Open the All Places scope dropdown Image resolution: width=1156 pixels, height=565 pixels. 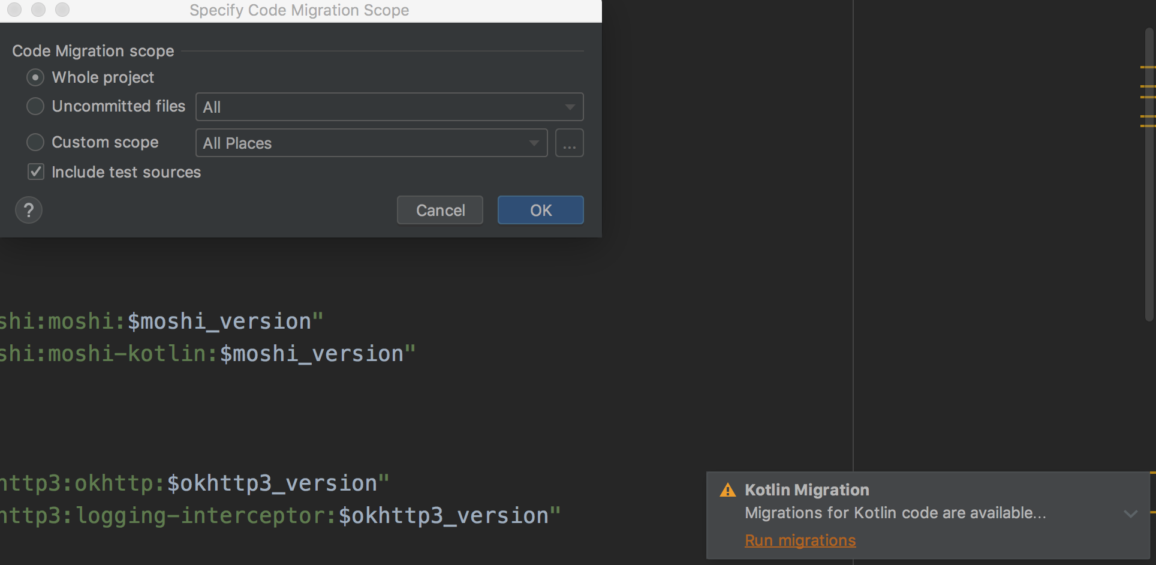371,143
